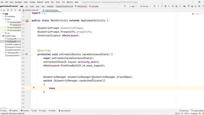Screen dimensions: 204x115
Task: Open the Event Log
Action: pyautogui.click(x=184, y=111)
